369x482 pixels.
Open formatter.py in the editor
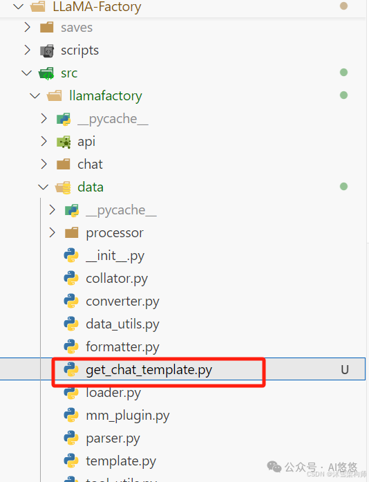122,346
